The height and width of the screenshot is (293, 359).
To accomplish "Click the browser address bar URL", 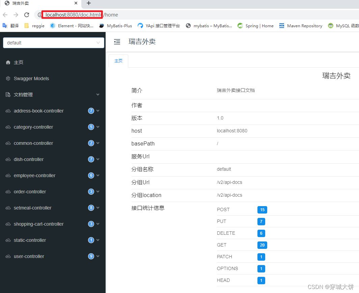I will pyautogui.click(x=82, y=15).
